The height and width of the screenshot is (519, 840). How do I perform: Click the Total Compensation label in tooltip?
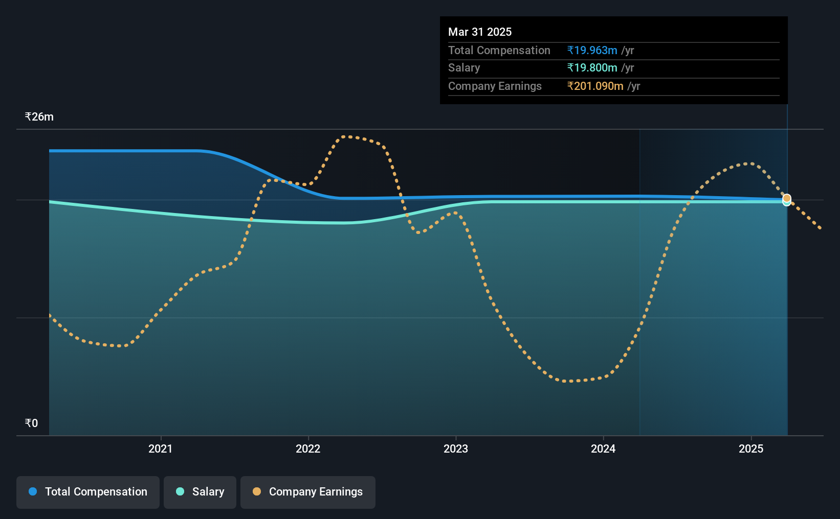point(499,50)
